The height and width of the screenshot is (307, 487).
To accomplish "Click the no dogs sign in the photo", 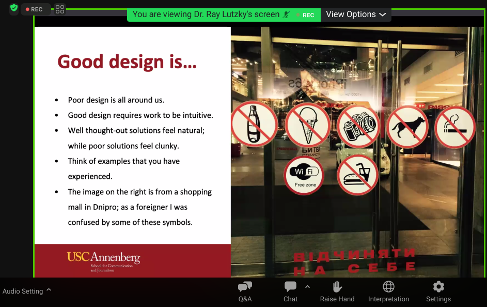I will coord(407,127).
